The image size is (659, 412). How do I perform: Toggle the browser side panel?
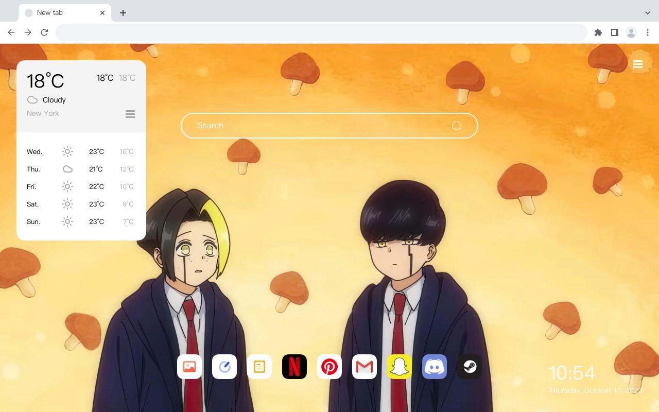coord(614,32)
